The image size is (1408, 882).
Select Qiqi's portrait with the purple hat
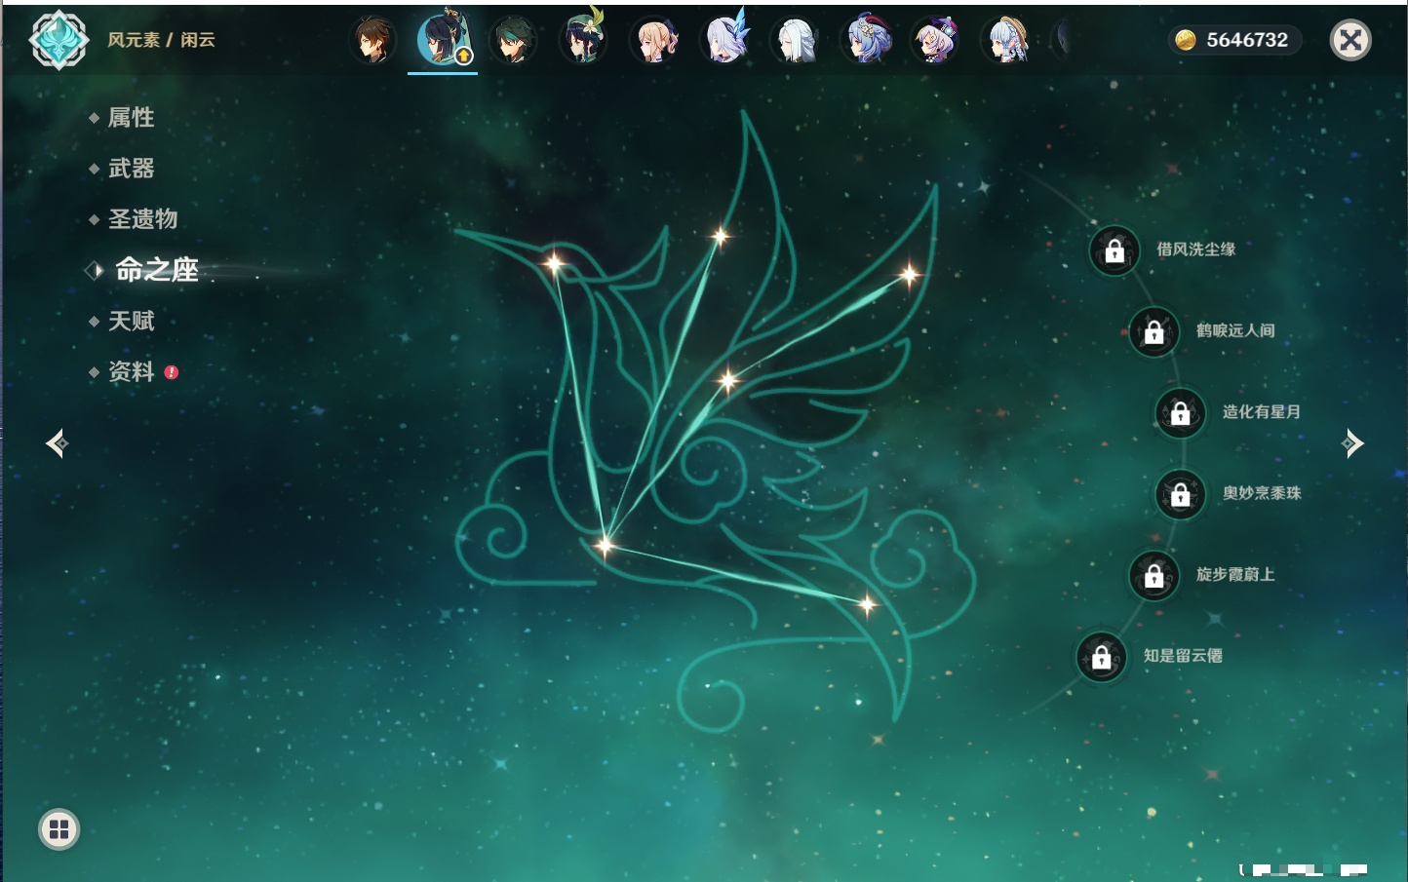click(935, 40)
